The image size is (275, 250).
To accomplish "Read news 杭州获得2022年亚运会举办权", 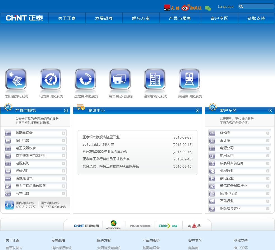I will pos(105,152).
